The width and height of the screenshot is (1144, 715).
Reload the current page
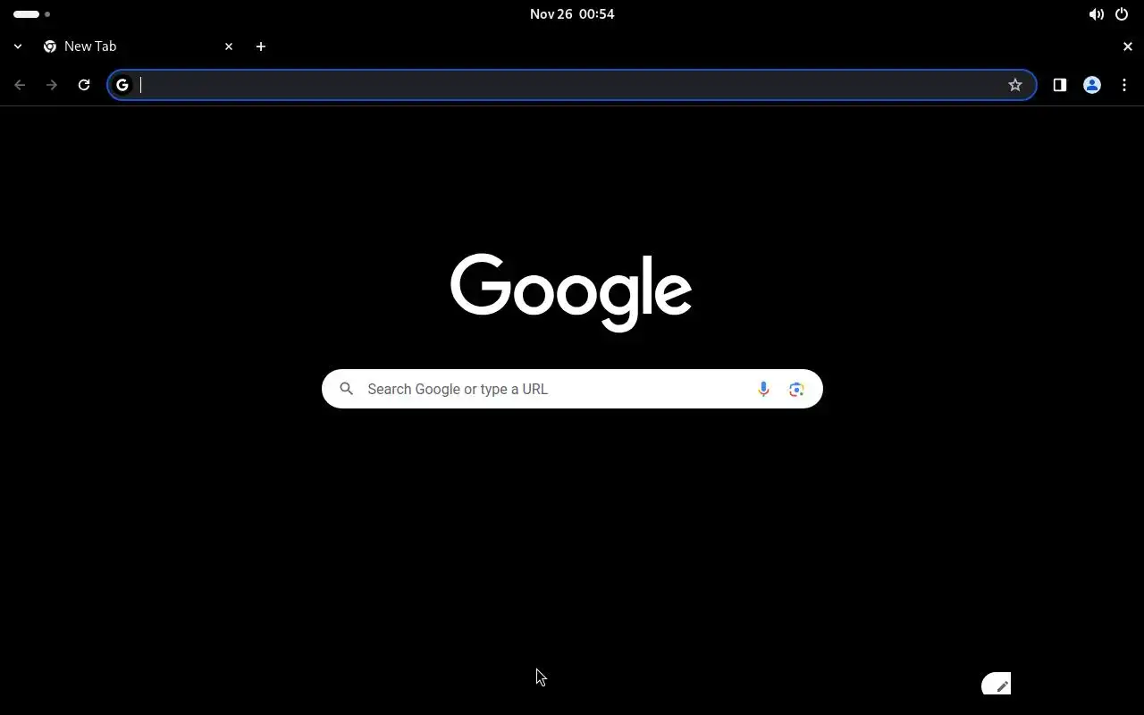[84, 85]
